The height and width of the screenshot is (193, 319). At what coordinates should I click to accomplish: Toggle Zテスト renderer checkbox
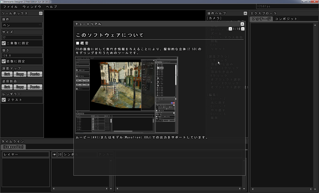pyautogui.click(x=4, y=99)
